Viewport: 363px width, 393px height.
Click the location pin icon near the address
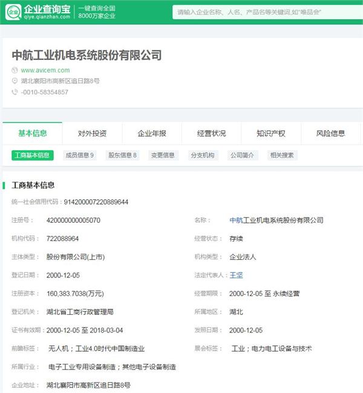[x=15, y=81]
